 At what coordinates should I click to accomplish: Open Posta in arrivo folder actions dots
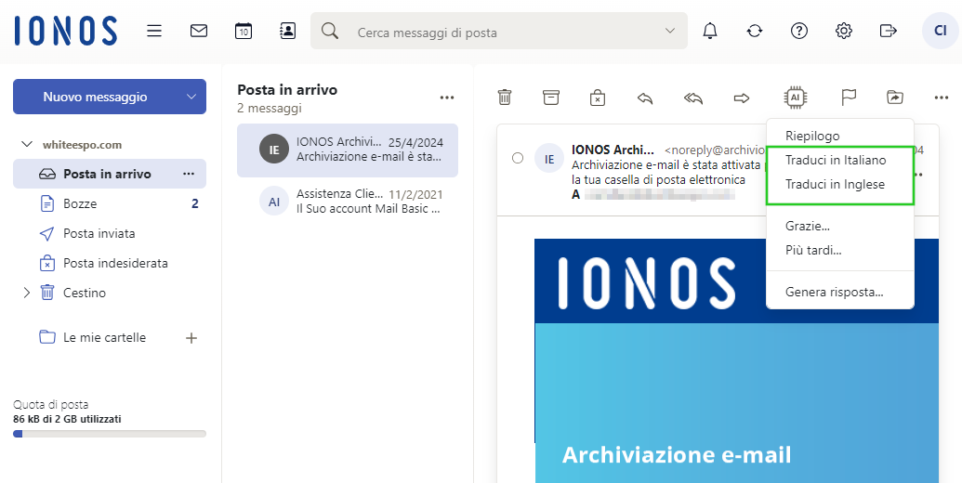189,174
